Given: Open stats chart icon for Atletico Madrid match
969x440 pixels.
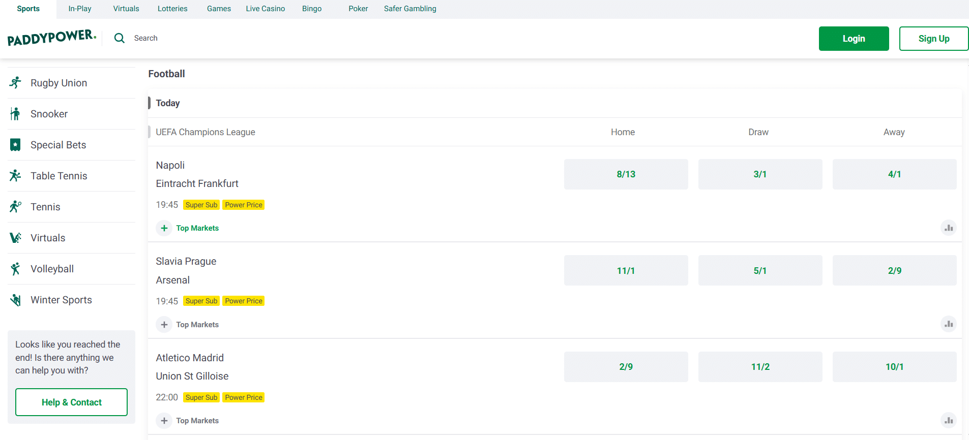Looking at the screenshot, I should point(949,421).
